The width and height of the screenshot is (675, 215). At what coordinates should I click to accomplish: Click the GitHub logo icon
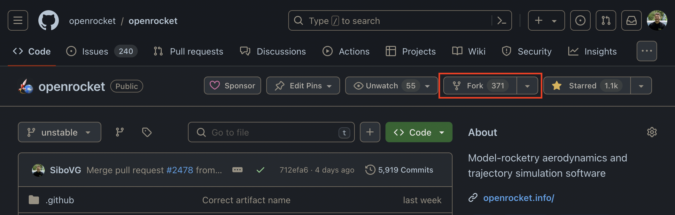49,21
